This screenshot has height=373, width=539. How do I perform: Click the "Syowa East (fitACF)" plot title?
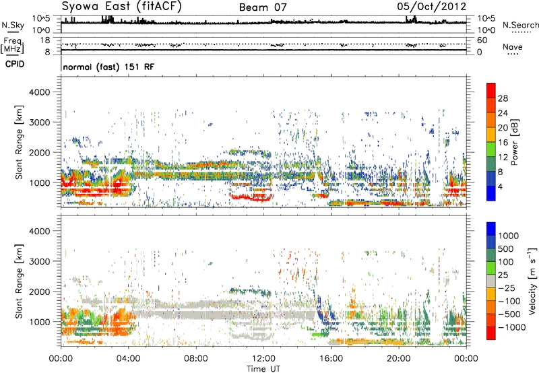(x=121, y=6)
